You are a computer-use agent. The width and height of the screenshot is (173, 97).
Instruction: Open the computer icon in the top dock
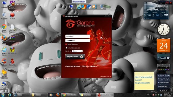point(71,7)
